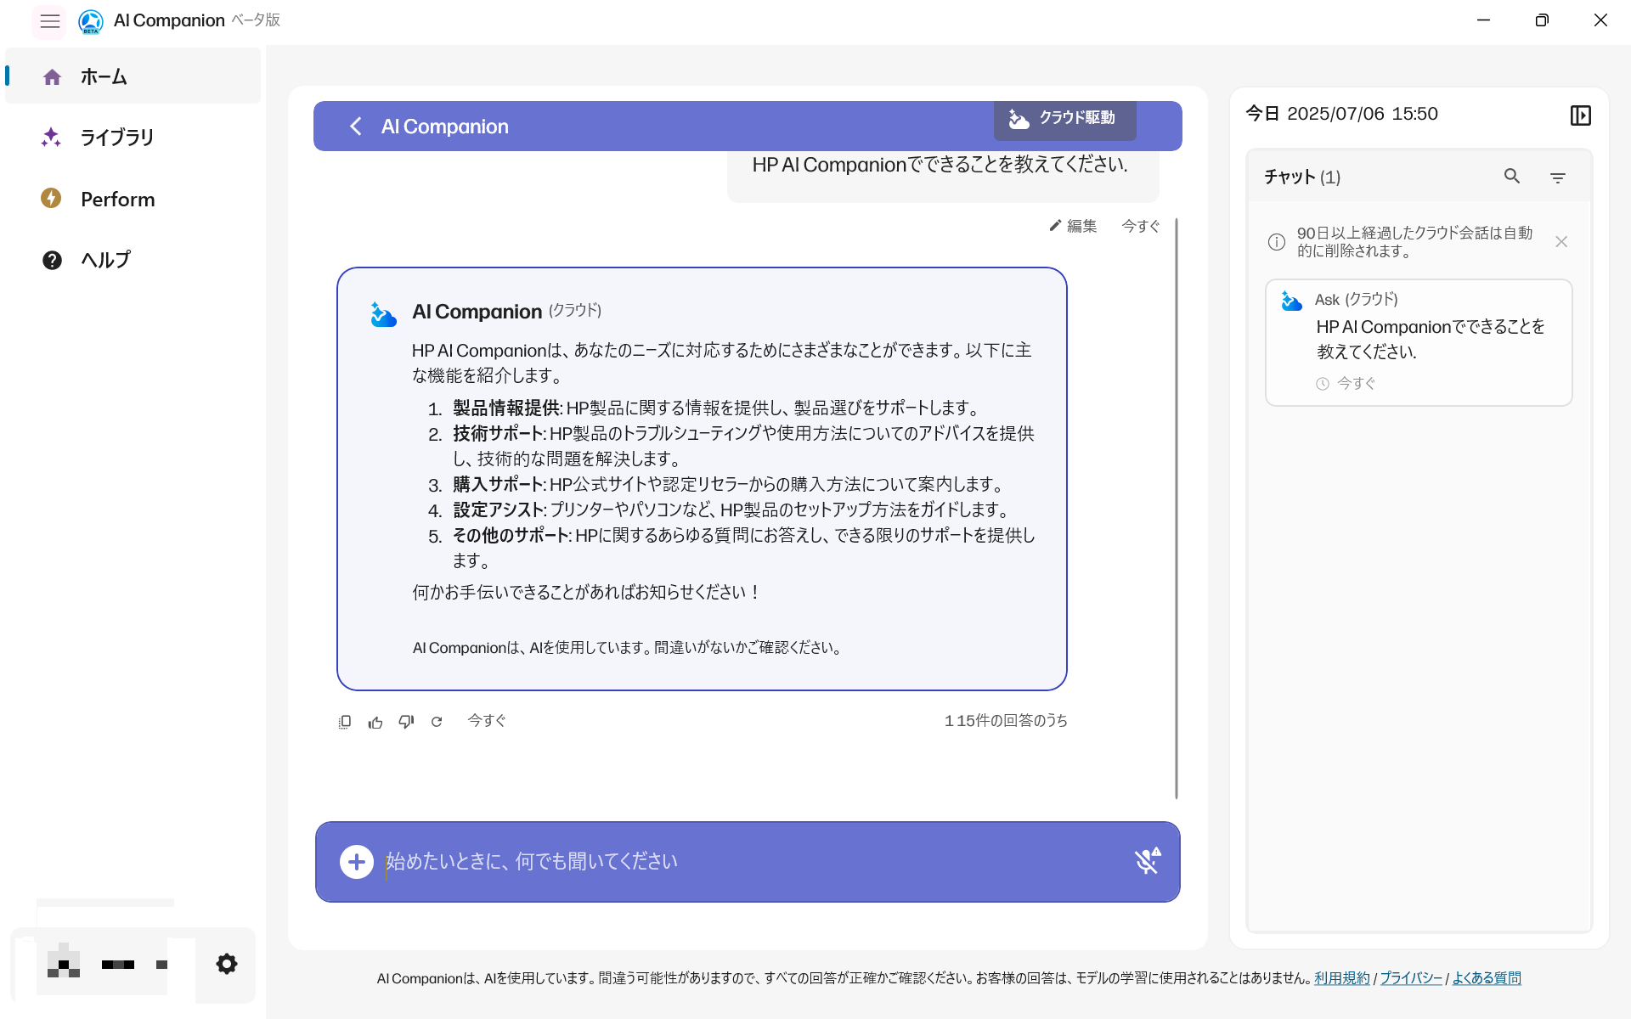
Task: Open the Ask (クラウド) chat history card
Action: pos(1419,342)
